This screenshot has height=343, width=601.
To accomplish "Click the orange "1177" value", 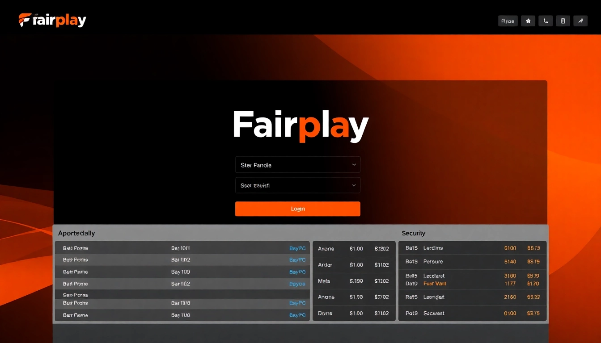I will pyautogui.click(x=510, y=284).
